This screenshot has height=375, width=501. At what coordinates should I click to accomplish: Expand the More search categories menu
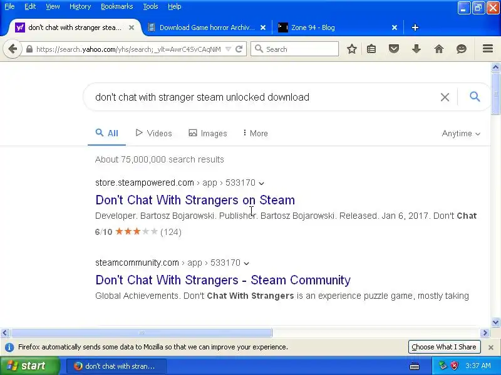(256, 133)
